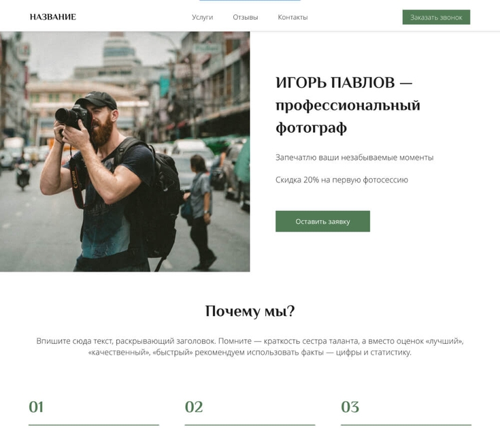Click the Заказать звонок button
Viewport: 500px width, 431px height.
pos(436,17)
